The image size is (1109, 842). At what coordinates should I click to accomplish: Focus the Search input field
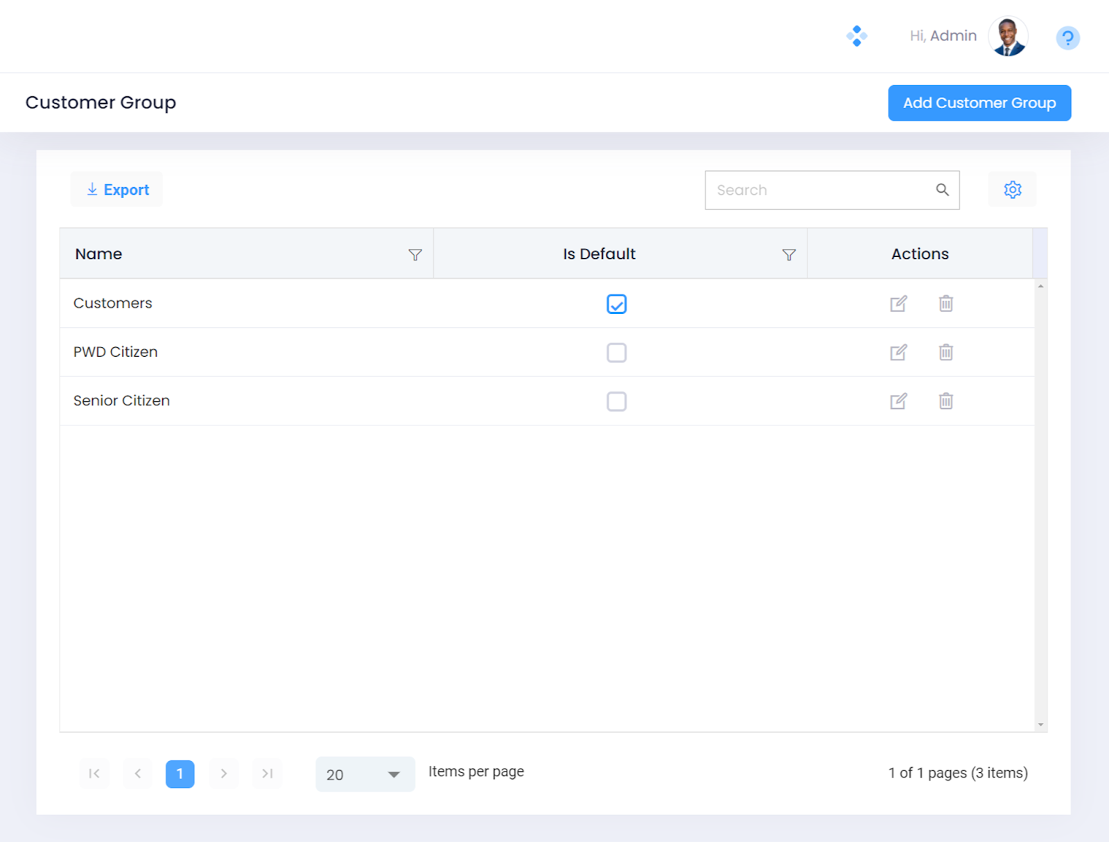(x=818, y=191)
